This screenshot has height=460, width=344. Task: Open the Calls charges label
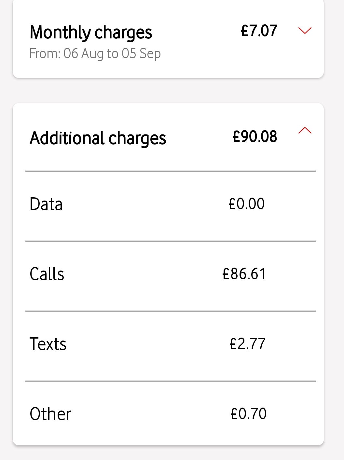point(47,274)
